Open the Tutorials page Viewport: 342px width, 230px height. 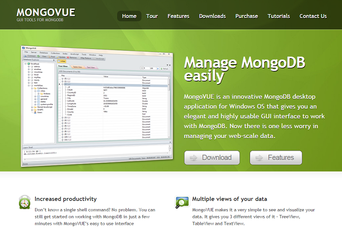coord(278,16)
